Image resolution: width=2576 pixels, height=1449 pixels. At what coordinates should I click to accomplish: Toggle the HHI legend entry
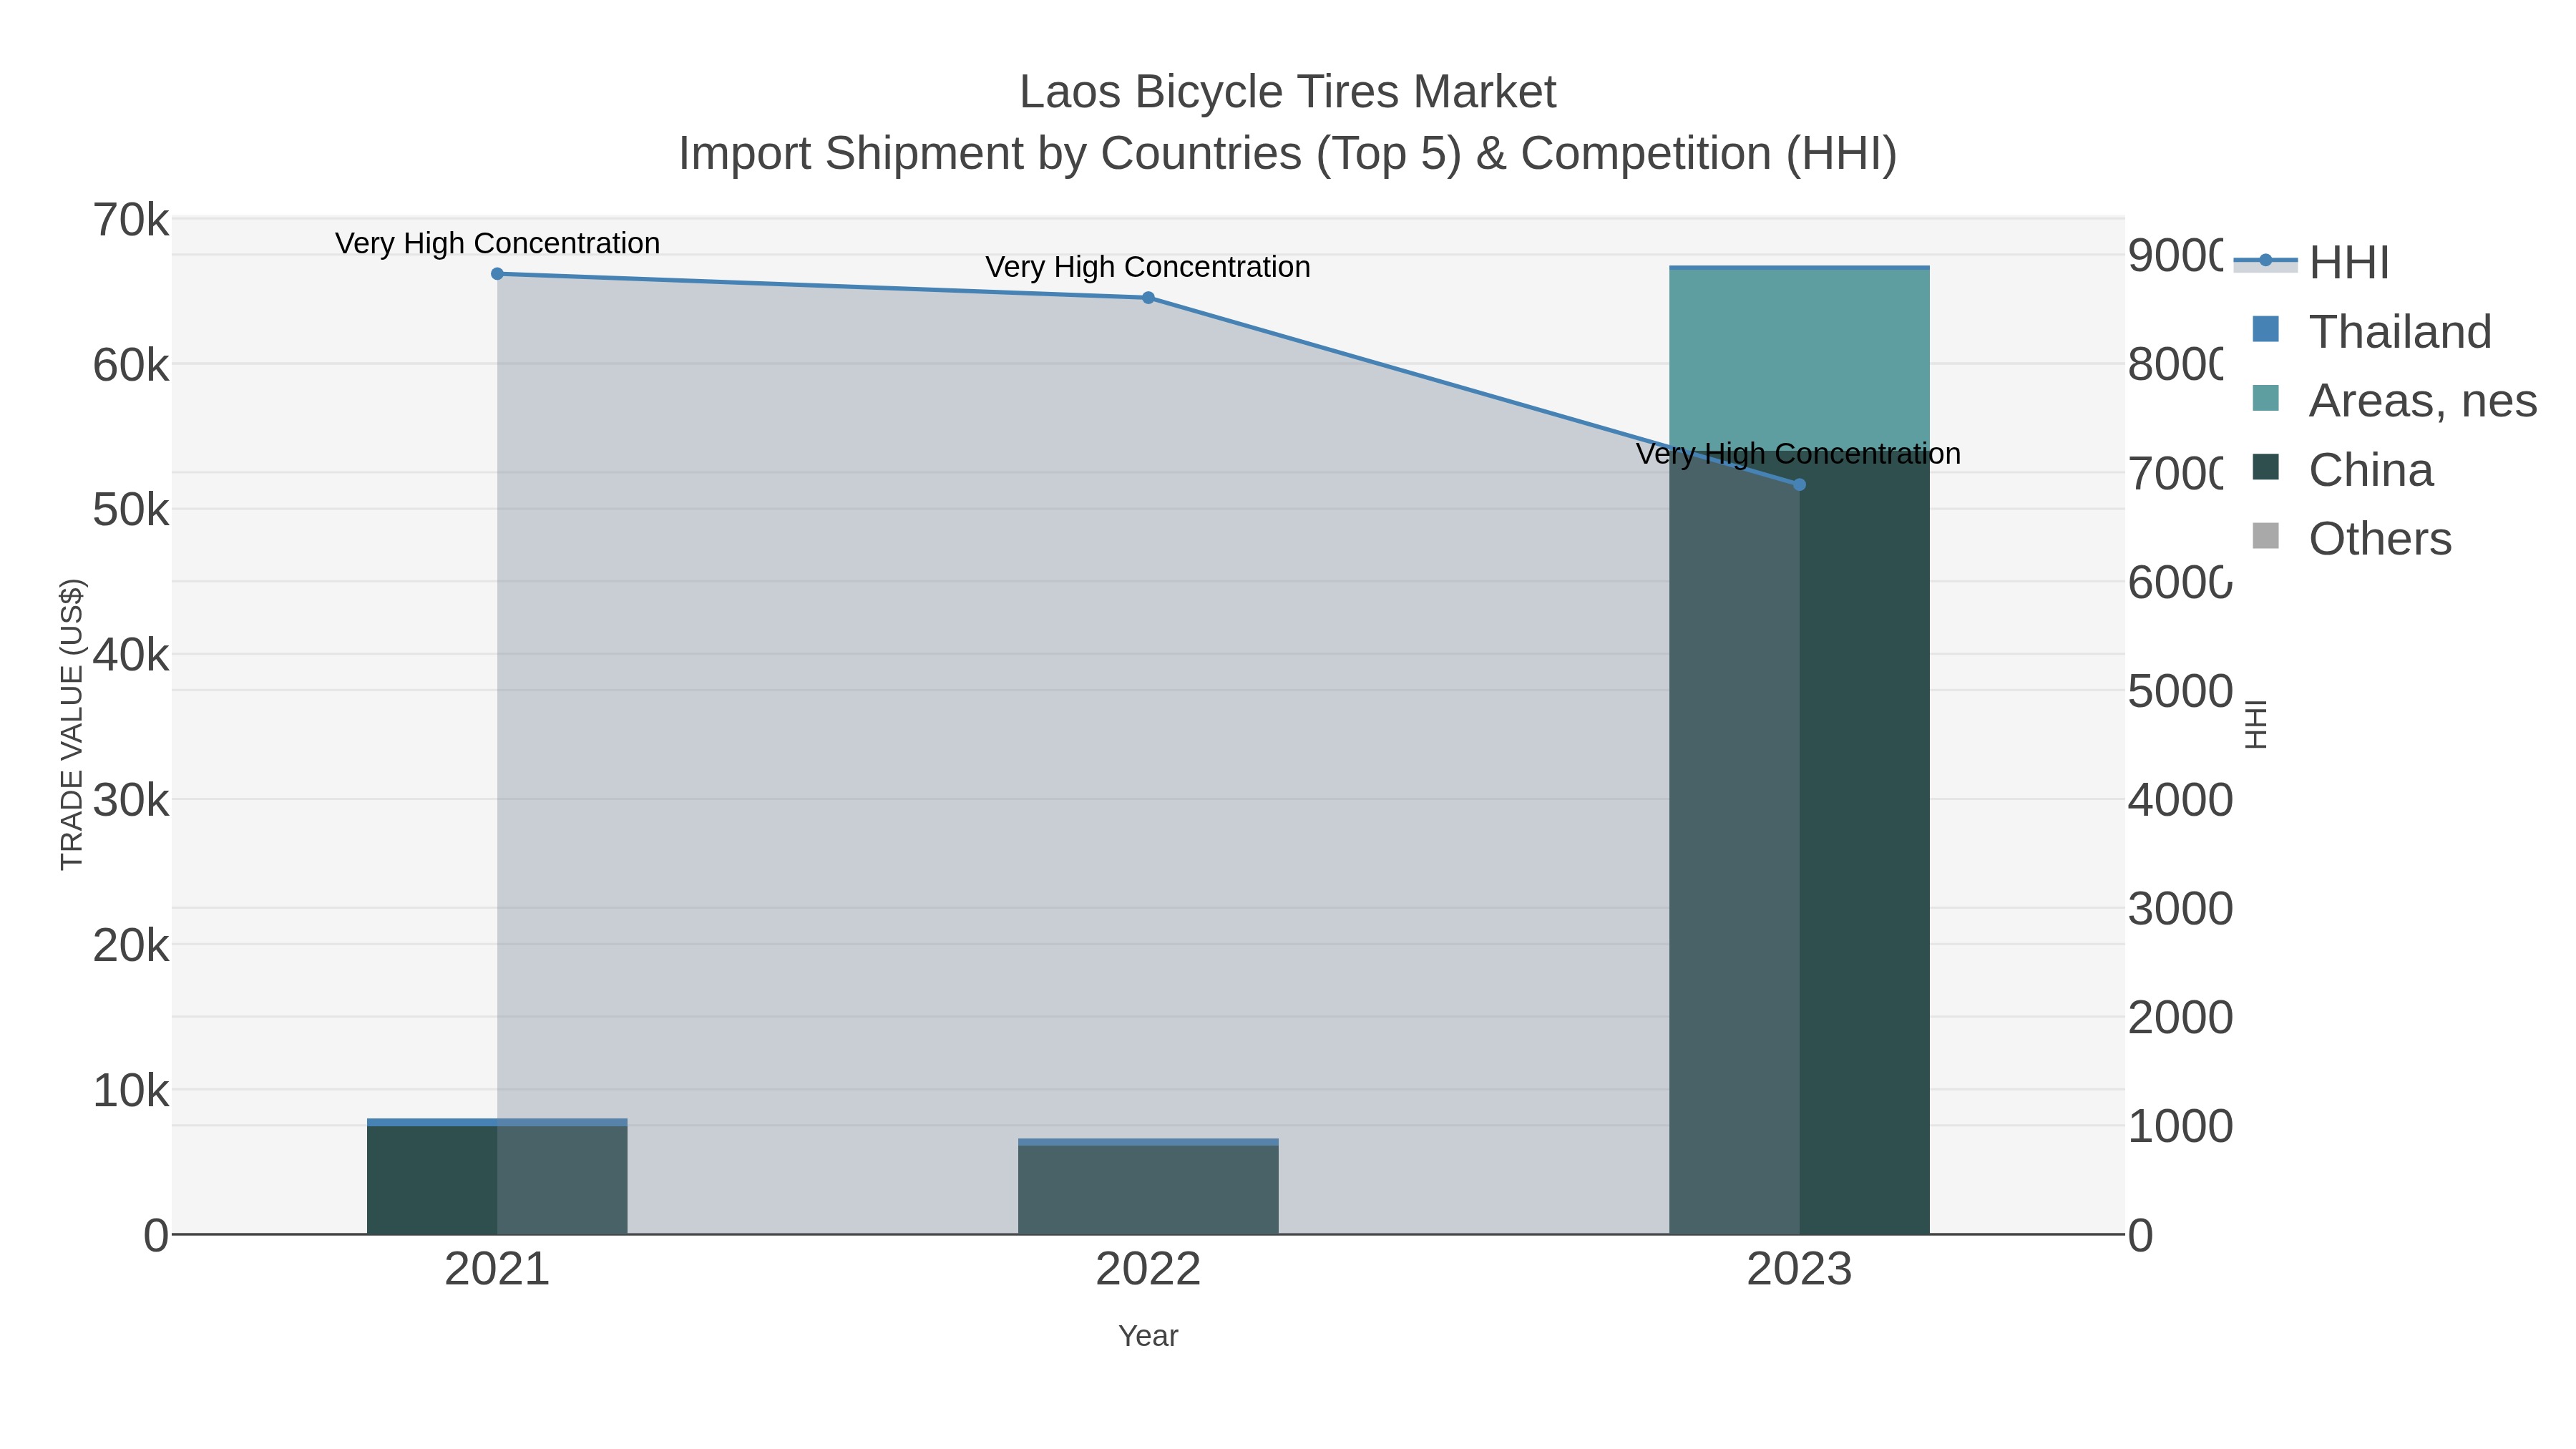pyautogui.click(x=2312, y=263)
